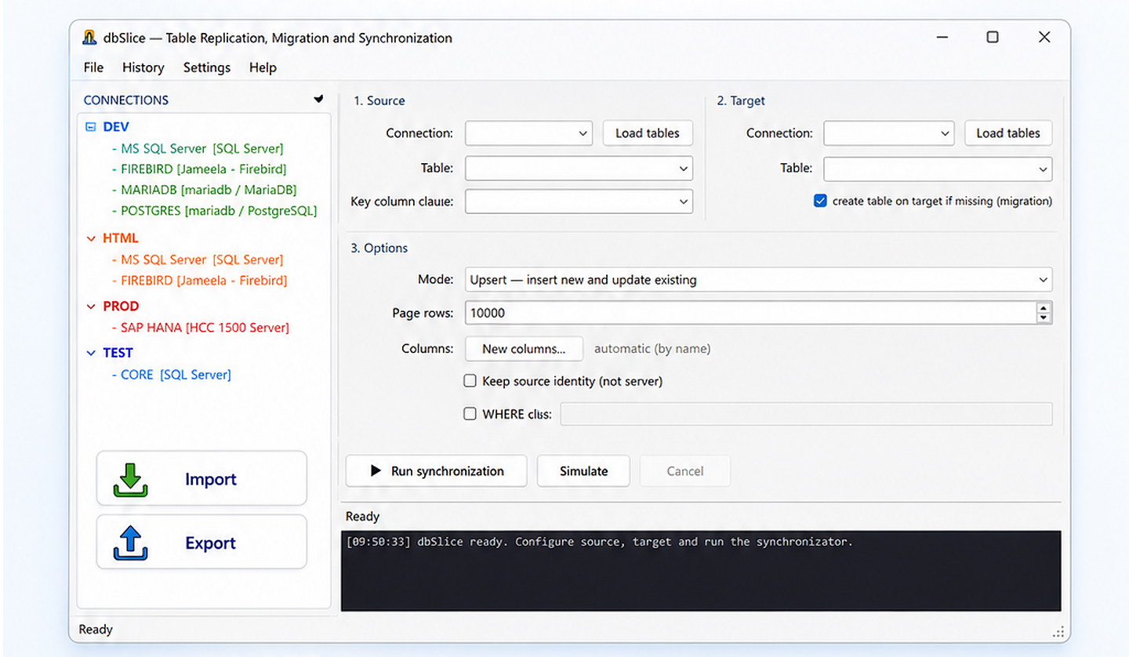Screen dimensions: 1129x657
Task: Click the Cancel button
Action: [x=685, y=471]
